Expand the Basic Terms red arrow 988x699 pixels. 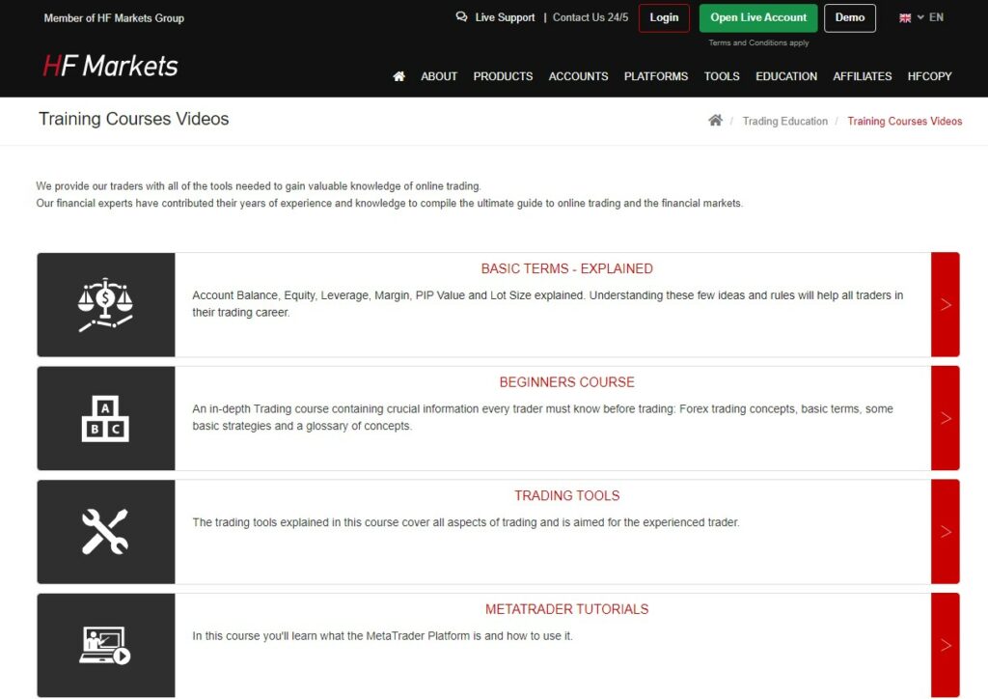point(946,305)
